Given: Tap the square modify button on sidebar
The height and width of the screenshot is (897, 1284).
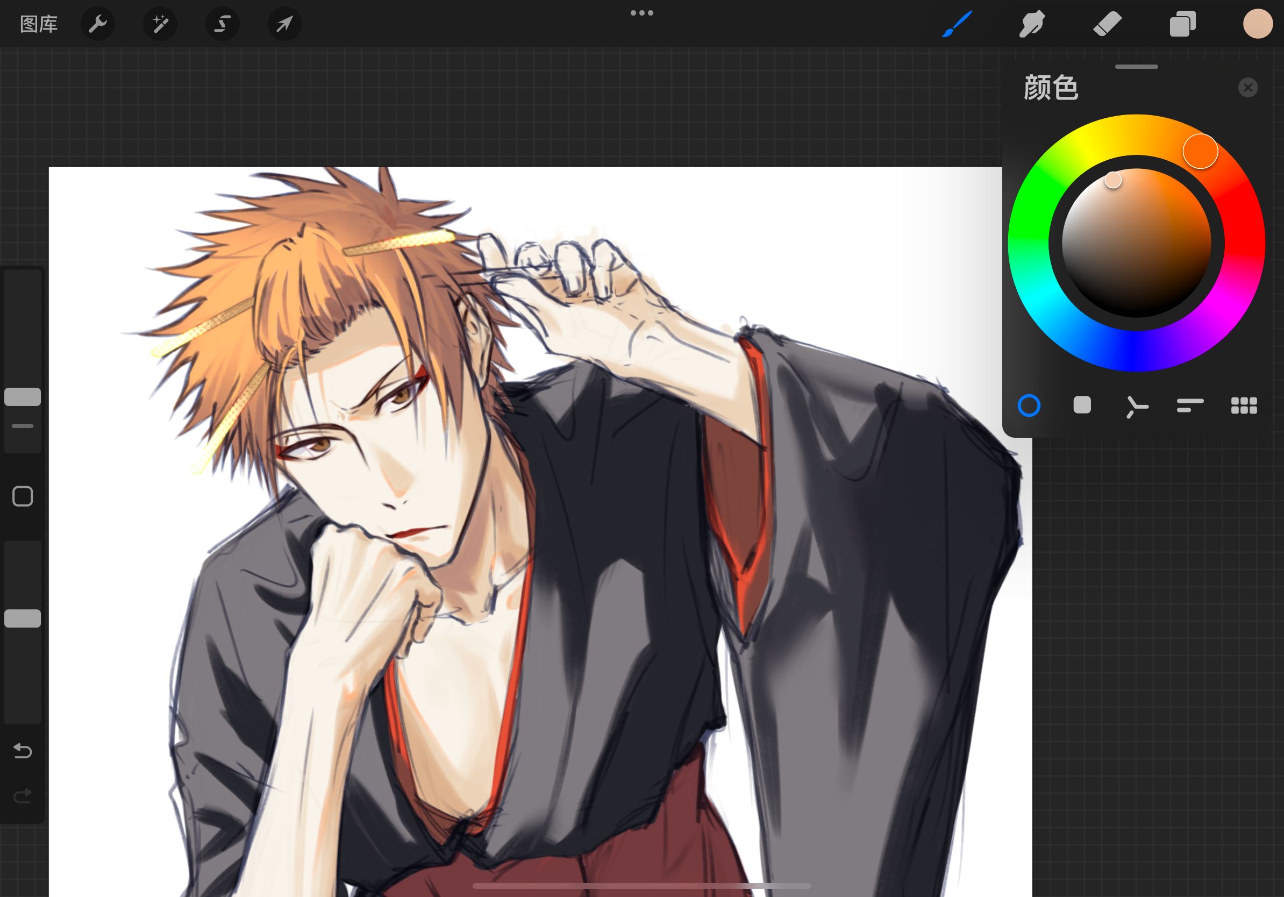Looking at the screenshot, I should click(23, 496).
